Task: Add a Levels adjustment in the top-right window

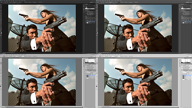Action: point(185,12)
